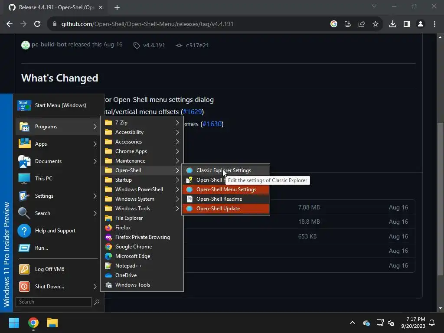Click the Open-Shell Help icon
The width and height of the screenshot is (444, 333).
(189, 180)
